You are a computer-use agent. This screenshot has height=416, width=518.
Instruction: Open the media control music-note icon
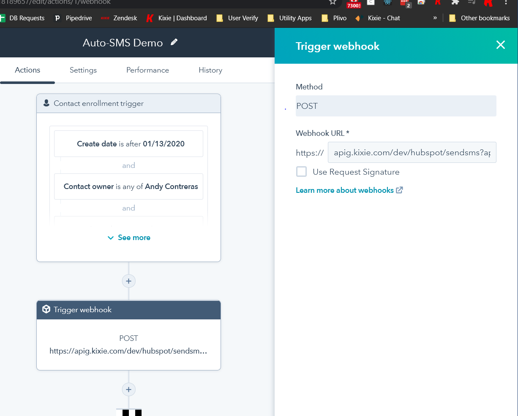pyautogui.click(x=472, y=2)
